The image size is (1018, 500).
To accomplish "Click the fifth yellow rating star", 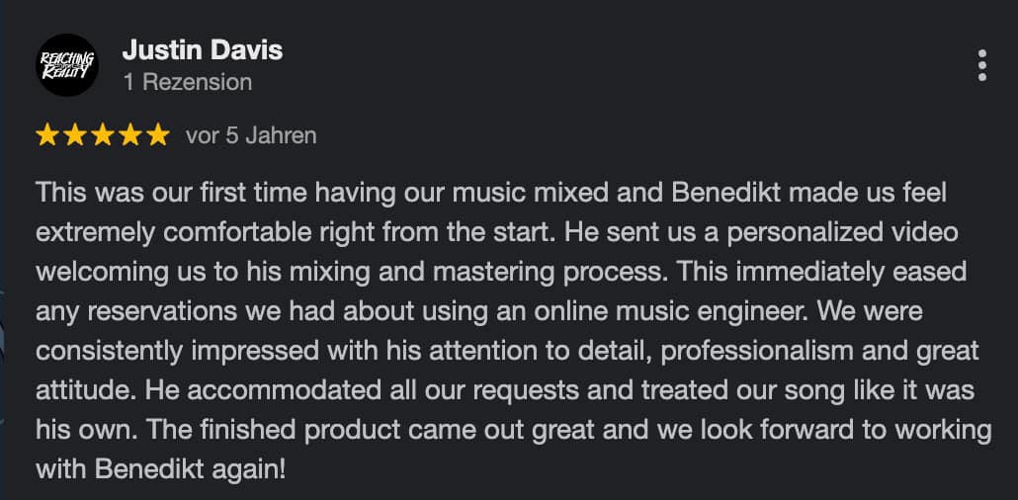I will 158,136.
